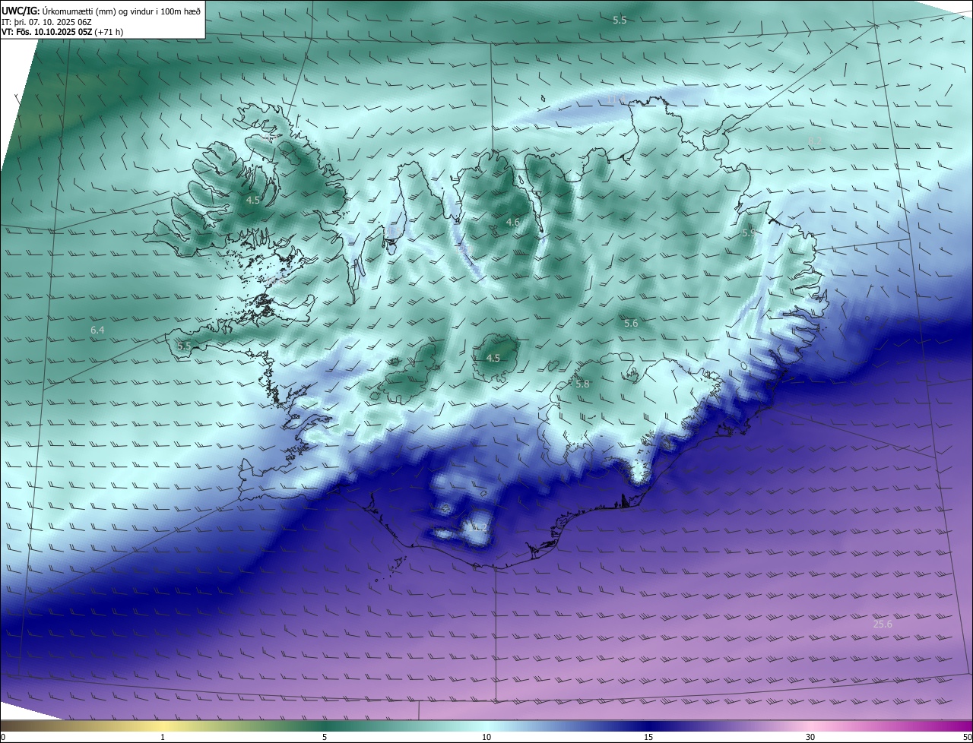Viewport: 973px width, 743px height.
Task: Click the title 'UWC/IG: Úrkomumætti (mm) og vindur' text
Action: 101,10
